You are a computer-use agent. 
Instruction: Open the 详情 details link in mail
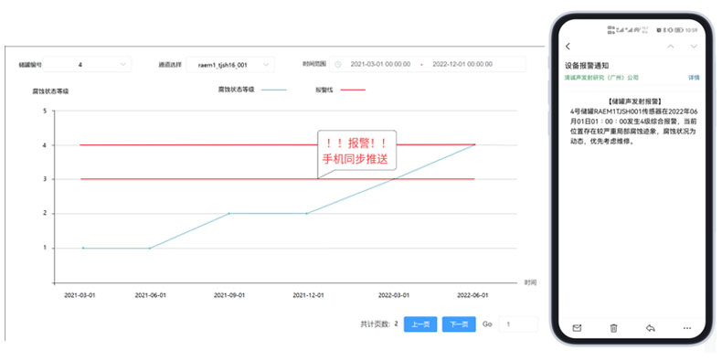(694, 78)
